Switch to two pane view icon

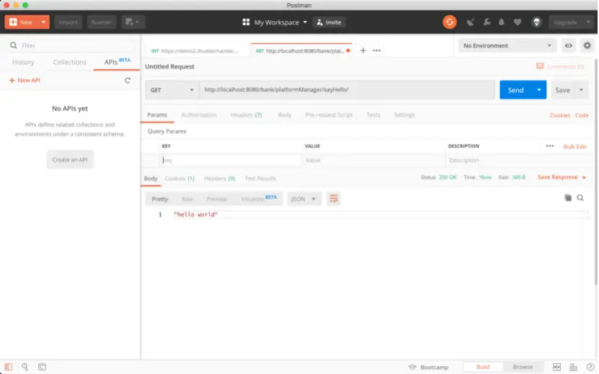pyautogui.click(x=557, y=367)
